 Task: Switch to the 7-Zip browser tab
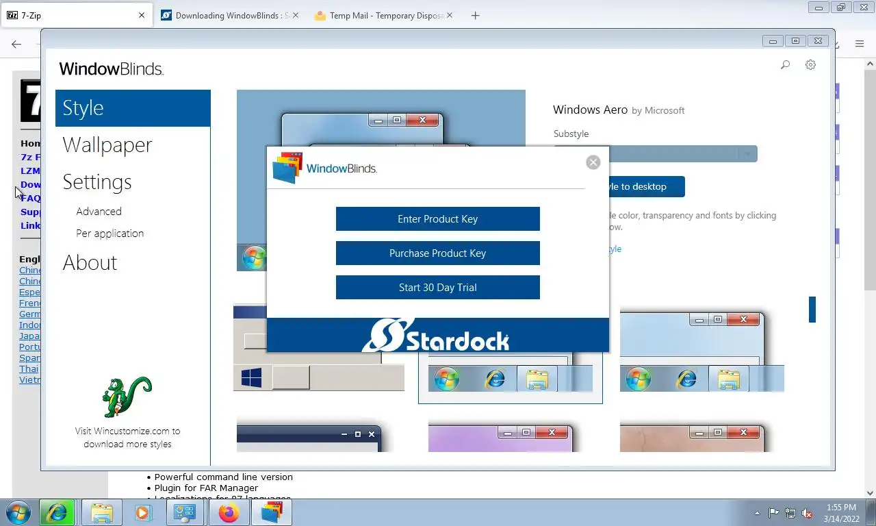point(75,15)
